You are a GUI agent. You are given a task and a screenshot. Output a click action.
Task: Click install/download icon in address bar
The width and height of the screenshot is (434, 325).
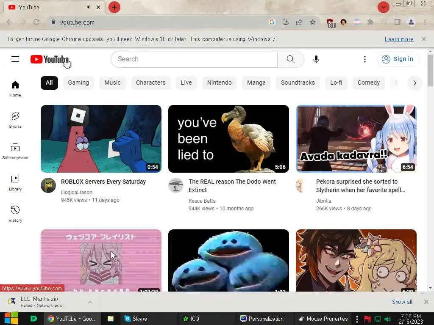285,22
